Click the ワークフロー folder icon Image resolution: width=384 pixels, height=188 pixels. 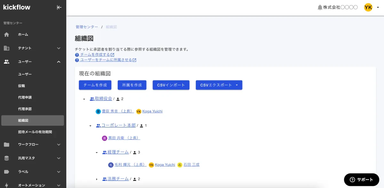(x=6, y=145)
